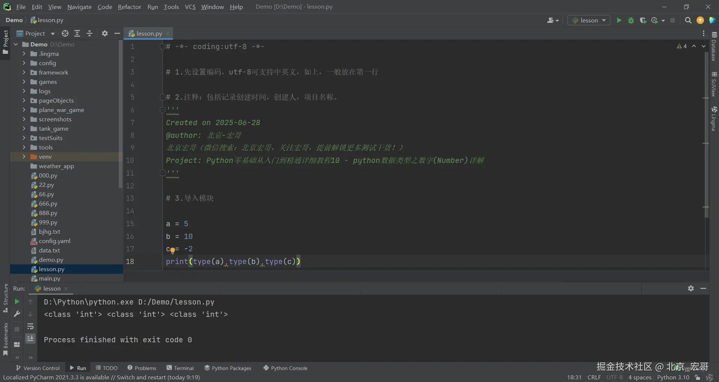Open the Python Packages tool window
This screenshot has height=382, width=719.
point(228,368)
